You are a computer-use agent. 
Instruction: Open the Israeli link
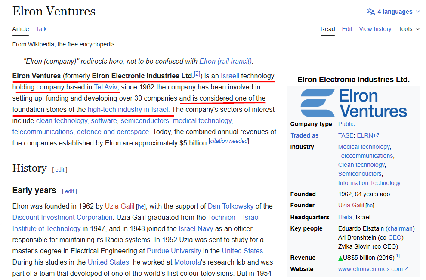(230, 76)
